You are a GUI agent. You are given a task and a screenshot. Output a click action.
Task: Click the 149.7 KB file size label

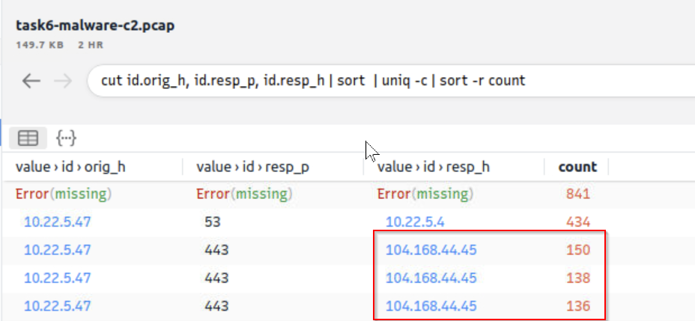click(x=40, y=45)
